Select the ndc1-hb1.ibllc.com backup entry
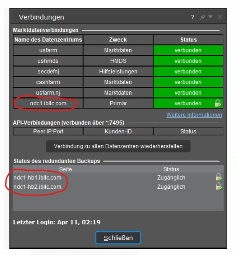This screenshot has width=237, height=255. coord(118,177)
